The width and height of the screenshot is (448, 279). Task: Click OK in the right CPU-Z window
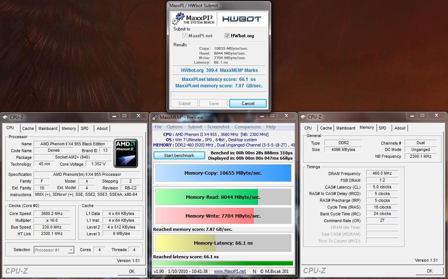coord(430,271)
